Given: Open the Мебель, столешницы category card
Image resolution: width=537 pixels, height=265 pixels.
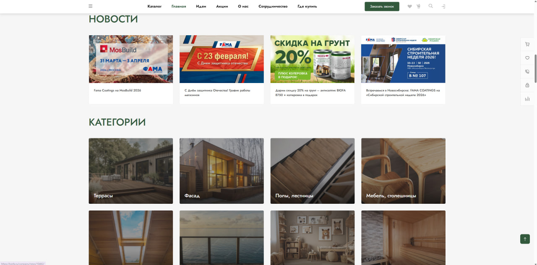Looking at the screenshot, I should coord(403,171).
